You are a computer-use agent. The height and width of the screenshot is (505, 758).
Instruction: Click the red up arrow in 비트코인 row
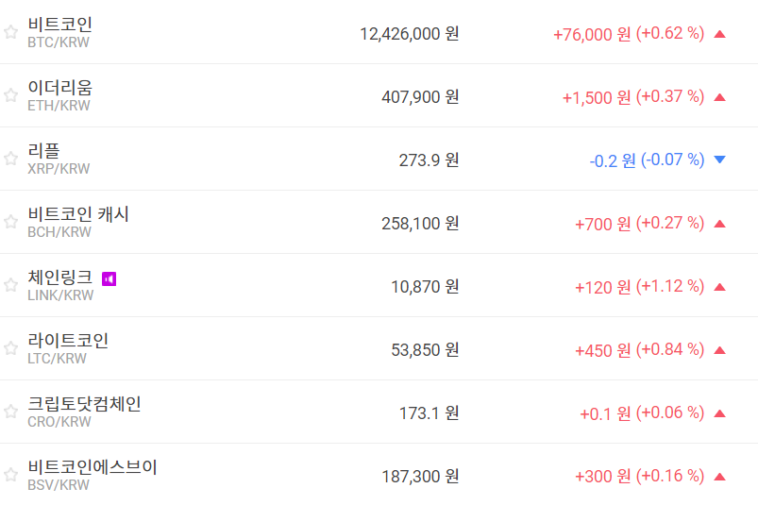[x=720, y=34]
